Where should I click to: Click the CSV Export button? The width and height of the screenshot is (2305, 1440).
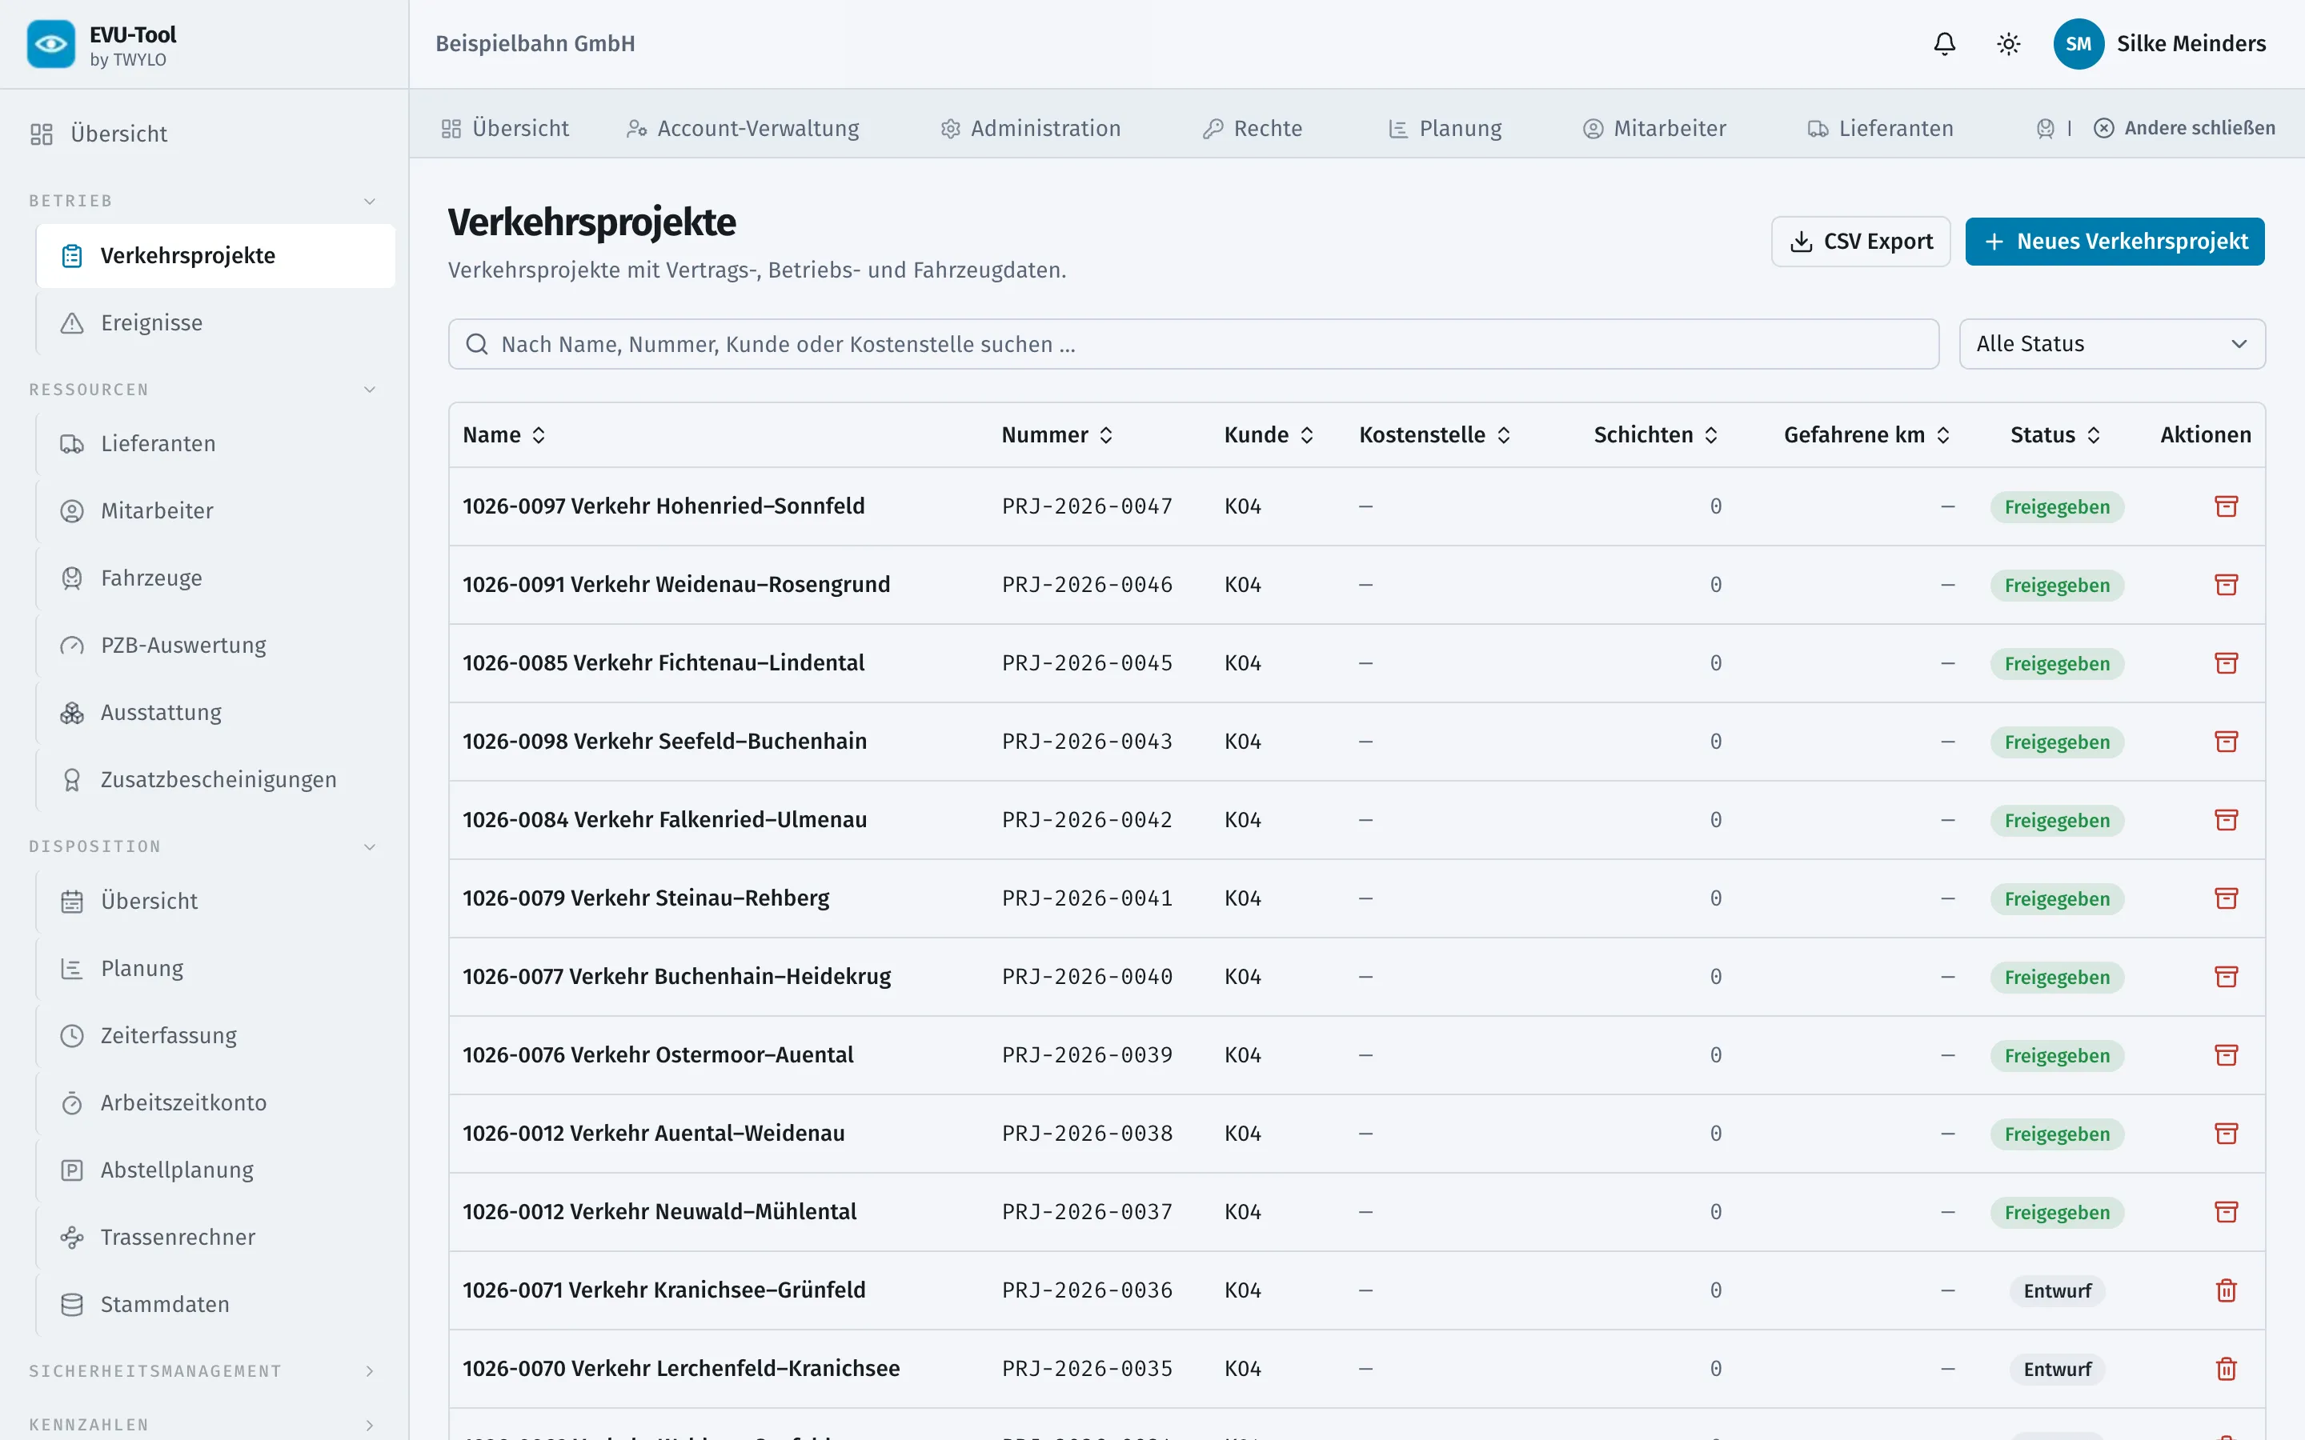(x=1860, y=242)
